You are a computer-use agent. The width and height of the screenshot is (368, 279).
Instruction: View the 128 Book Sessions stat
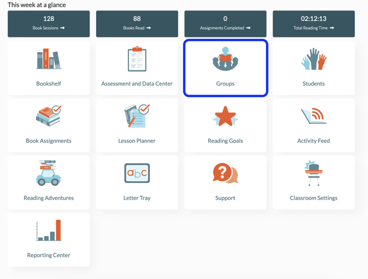48,24
